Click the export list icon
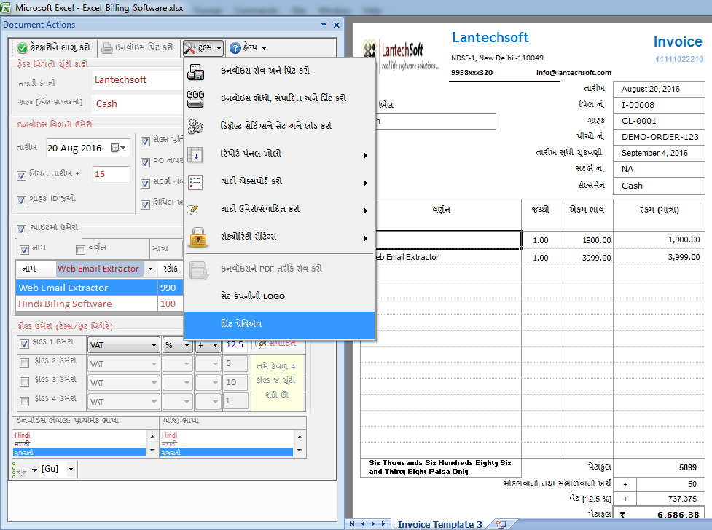712x530 pixels. (x=196, y=183)
